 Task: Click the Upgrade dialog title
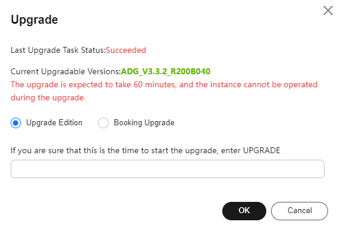point(34,20)
